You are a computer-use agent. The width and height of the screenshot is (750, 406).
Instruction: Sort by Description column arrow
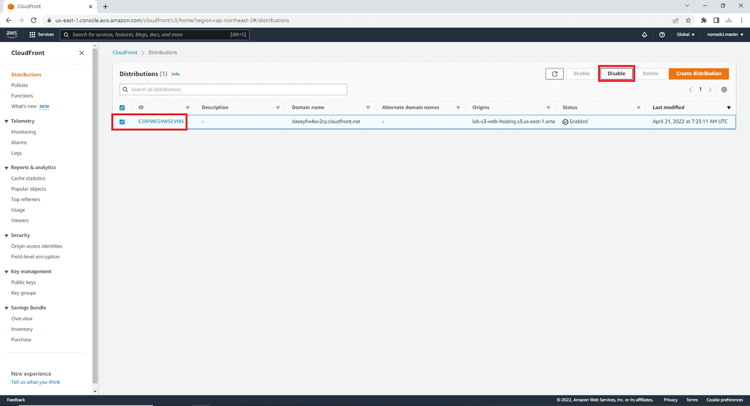pyautogui.click(x=278, y=108)
